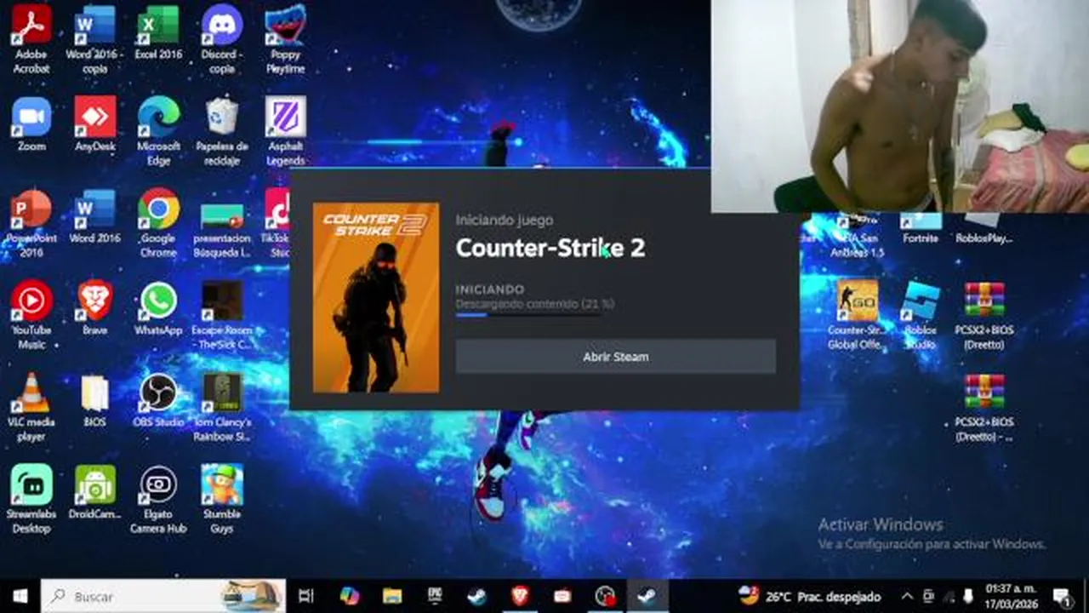Image resolution: width=1089 pixels, height=613 pixels.
Task: Click the INICIANDO status text
Action: coord(490,289)
